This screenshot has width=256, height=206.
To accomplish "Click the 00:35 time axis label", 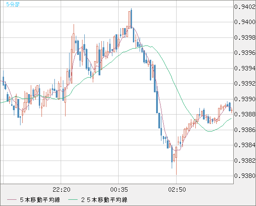I will coord(119,190).
